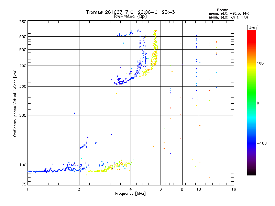Screen dimensions: 275x206
Task: Click the 'mean, sd,O: -92.3, 14.0' line
Action: [229, 13]
